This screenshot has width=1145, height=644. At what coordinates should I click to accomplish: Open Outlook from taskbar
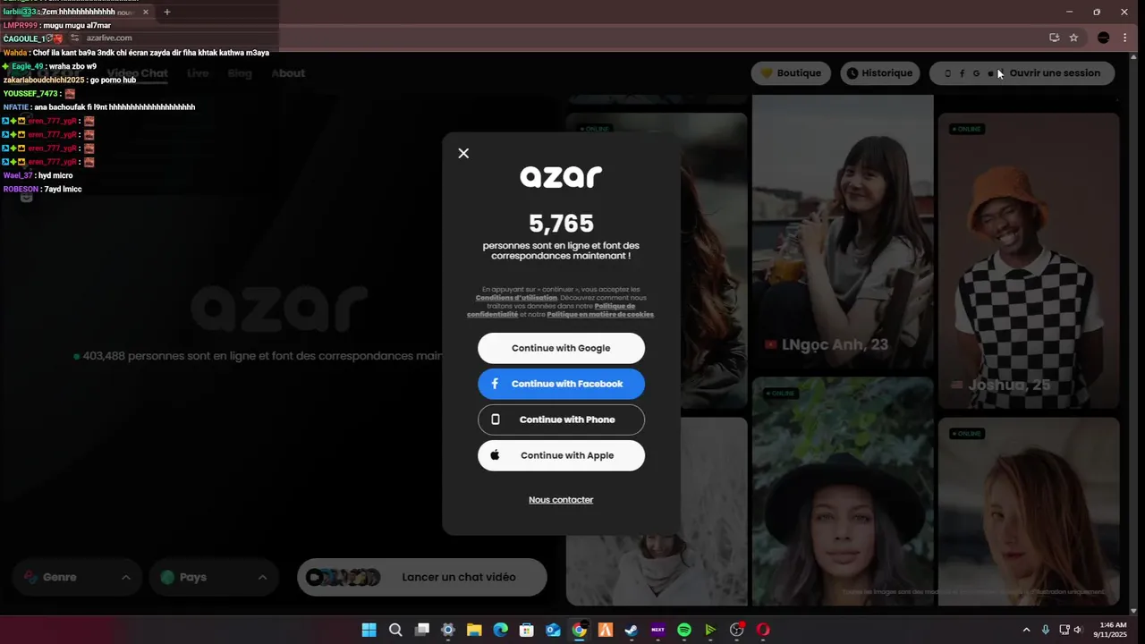point(553,630)
